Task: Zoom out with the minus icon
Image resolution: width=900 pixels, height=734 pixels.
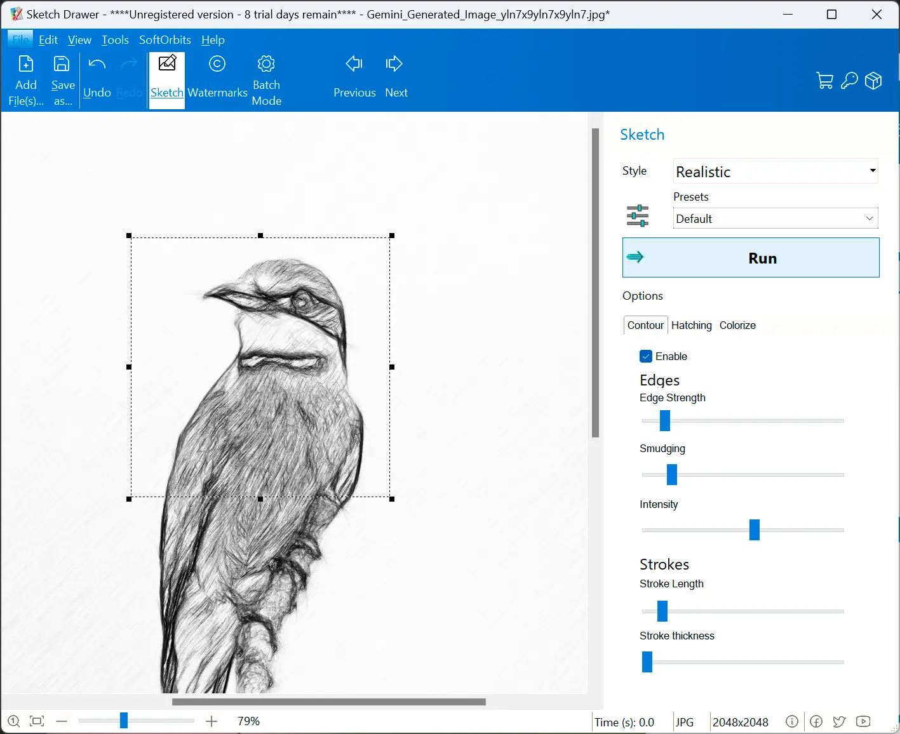Action: click(x=62, y=721)
